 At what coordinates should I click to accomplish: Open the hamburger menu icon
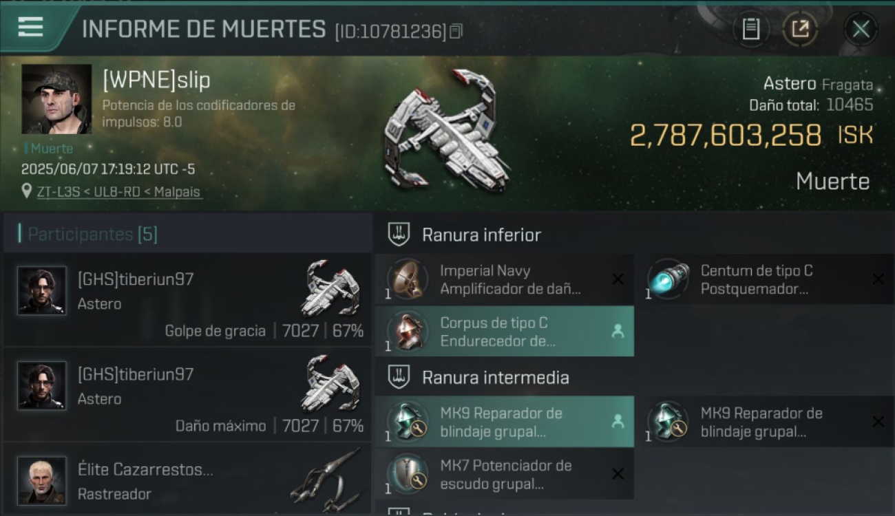[30, 28]
